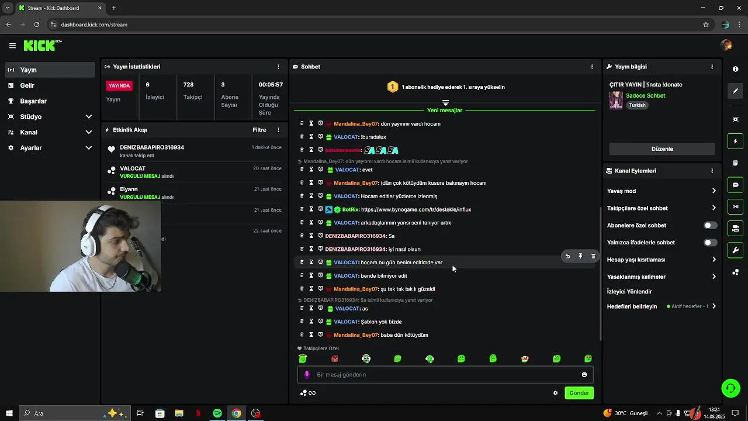Open green headset support bubble
748x421 pixels.
coord(730,388)
